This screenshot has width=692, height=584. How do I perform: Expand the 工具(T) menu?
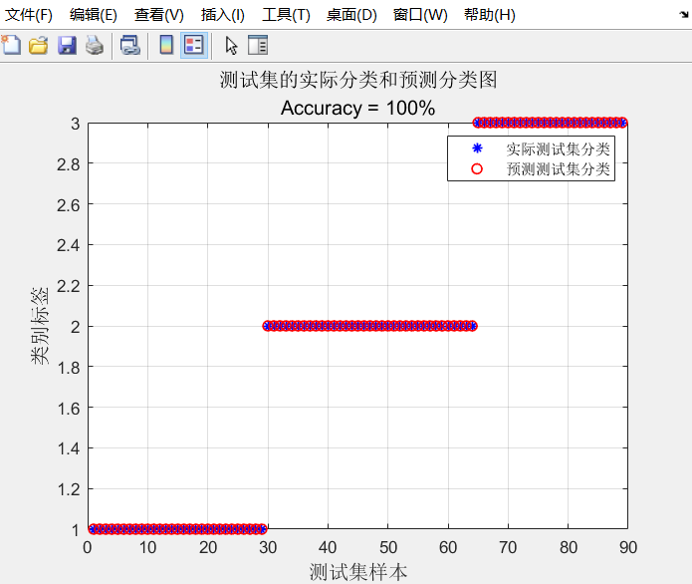pos(286,15)
